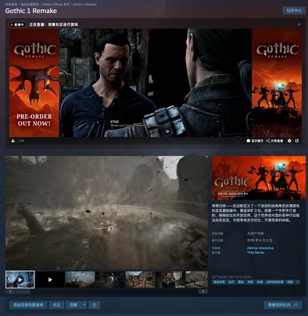
Task: Click the viewer count icon under broadcast
Action: (13, 141)
